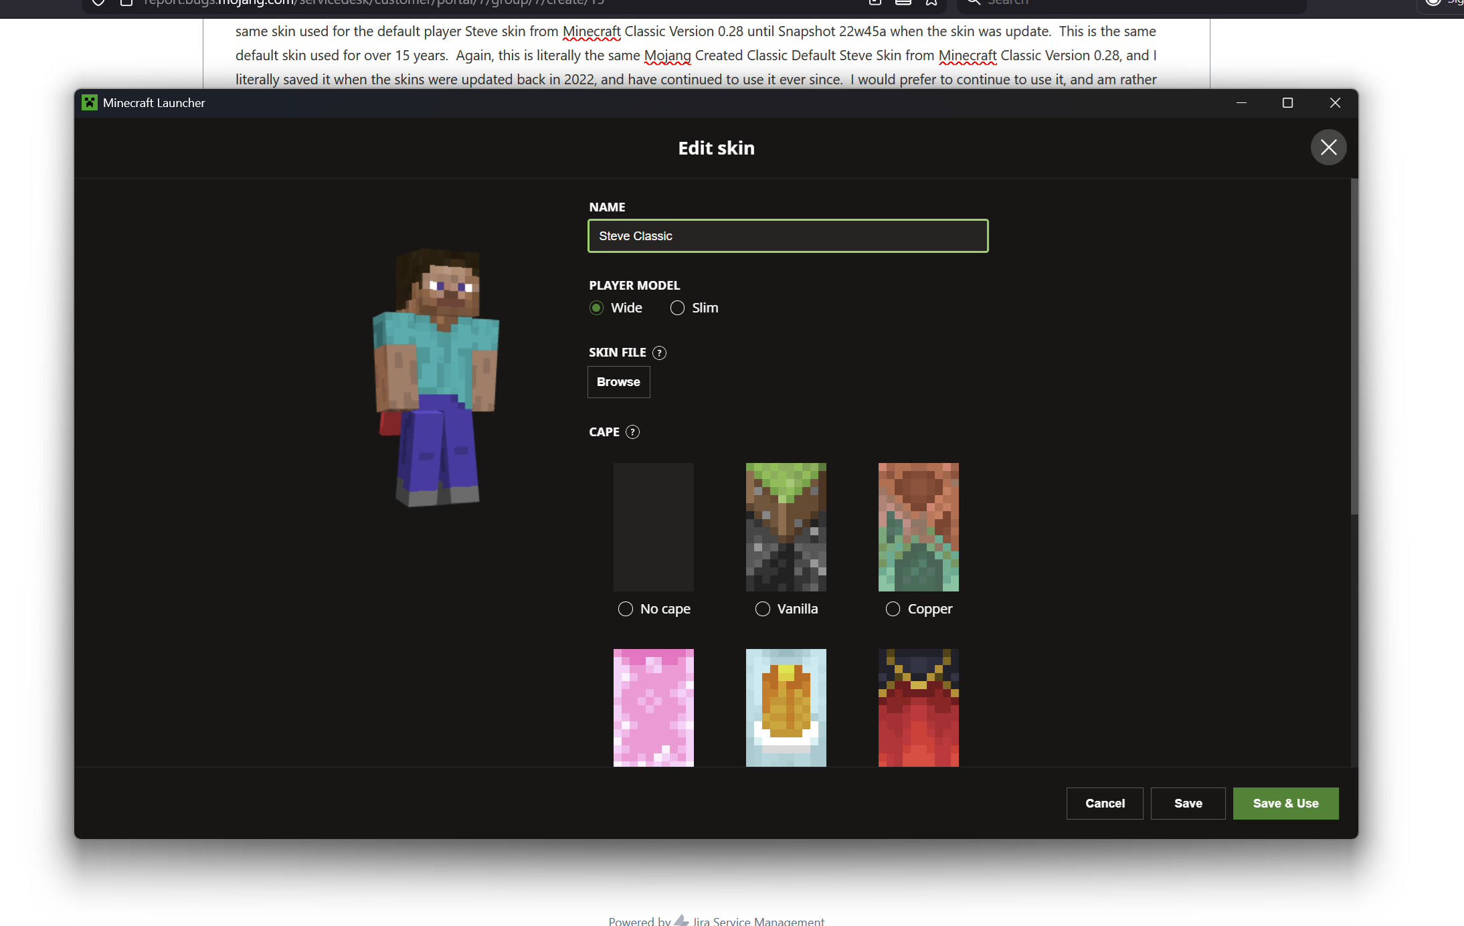Click the Vanilla cape thumbnail
1464x926 pixels.
click(786, 527)
